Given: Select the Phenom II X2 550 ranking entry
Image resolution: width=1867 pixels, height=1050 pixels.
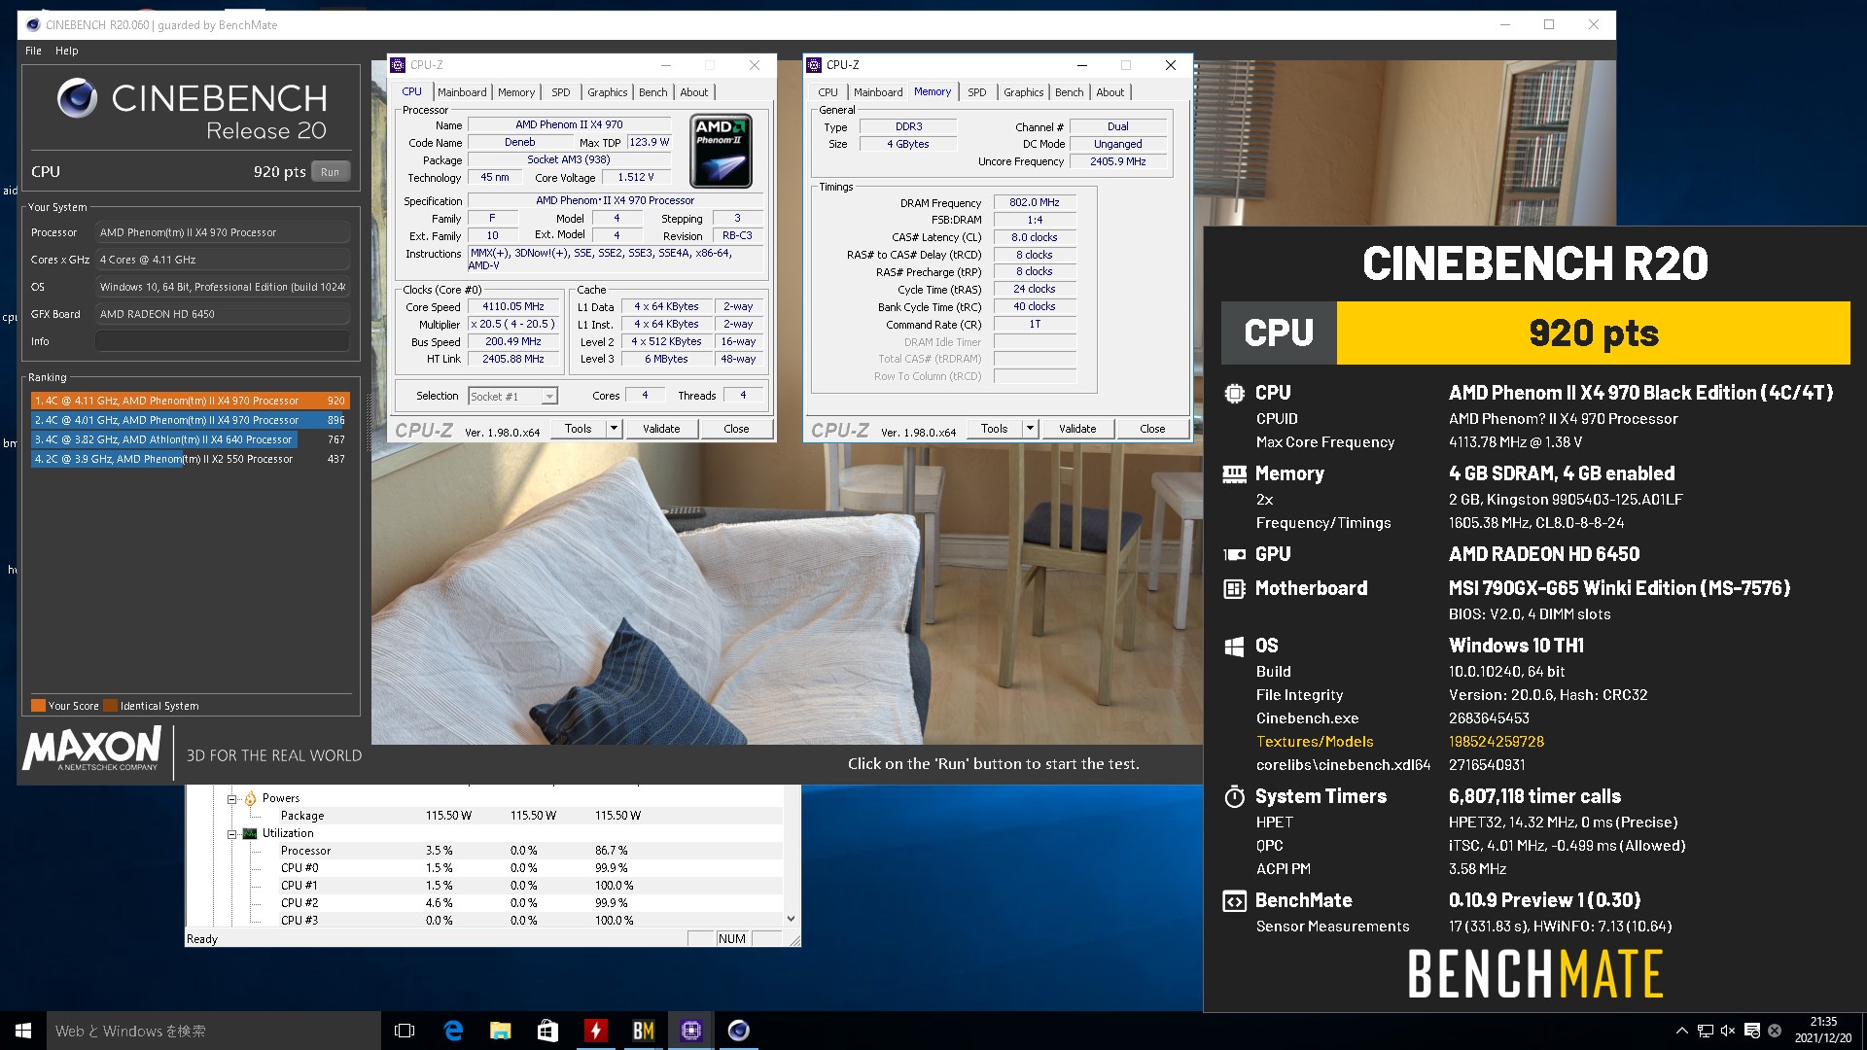Looking at the screenshot, I should [x=190, y=459].
